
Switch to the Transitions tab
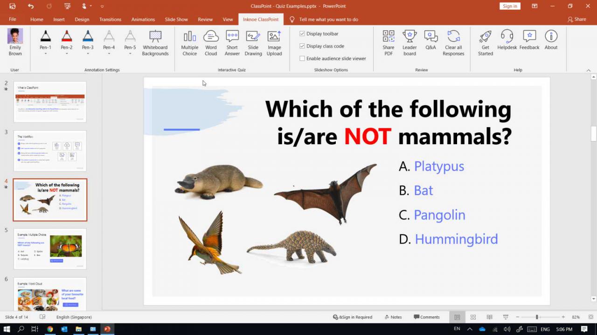(x=110, y=20)
